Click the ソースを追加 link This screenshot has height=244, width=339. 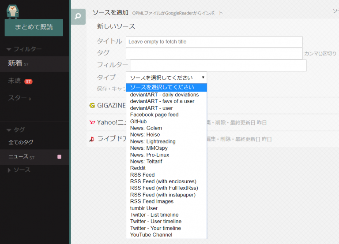[x=110, y=13]
